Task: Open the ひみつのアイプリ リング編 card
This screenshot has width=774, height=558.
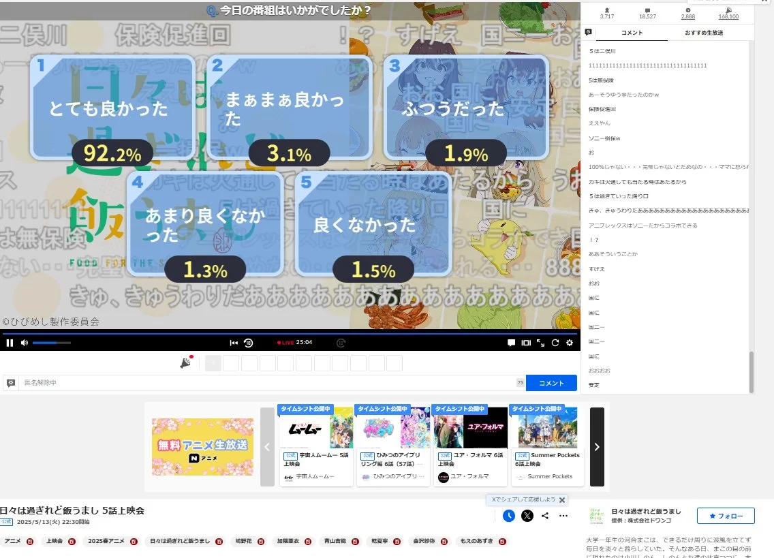Action: click(393, 446)
